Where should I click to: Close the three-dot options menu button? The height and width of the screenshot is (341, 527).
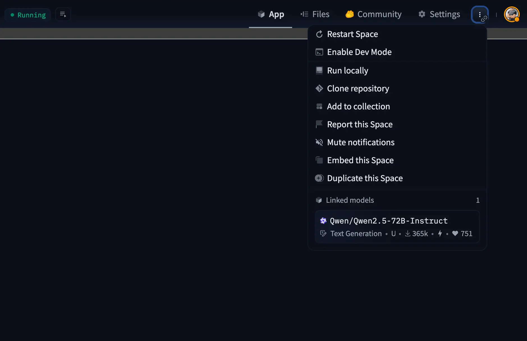coord(480,15)
